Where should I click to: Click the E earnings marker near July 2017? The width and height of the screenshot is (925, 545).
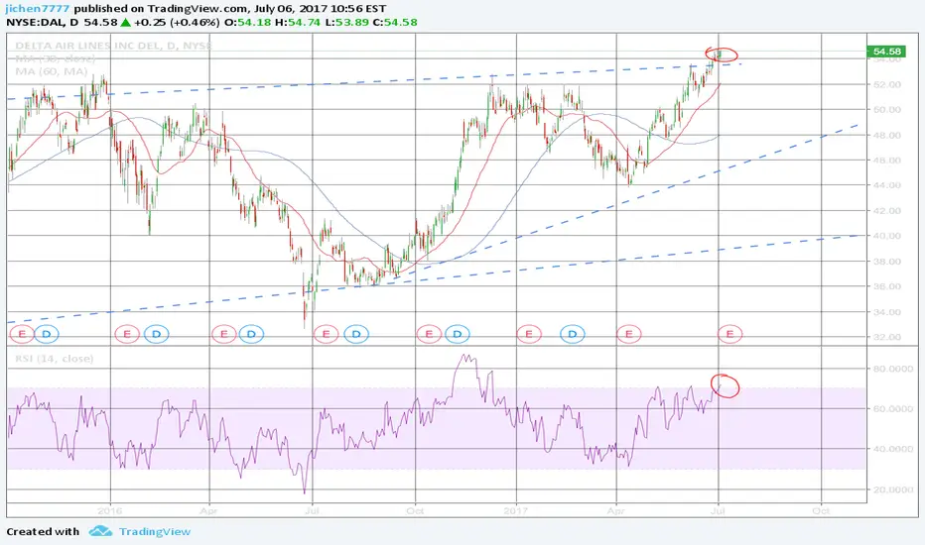pyautogui.click(x=729, y=334)
